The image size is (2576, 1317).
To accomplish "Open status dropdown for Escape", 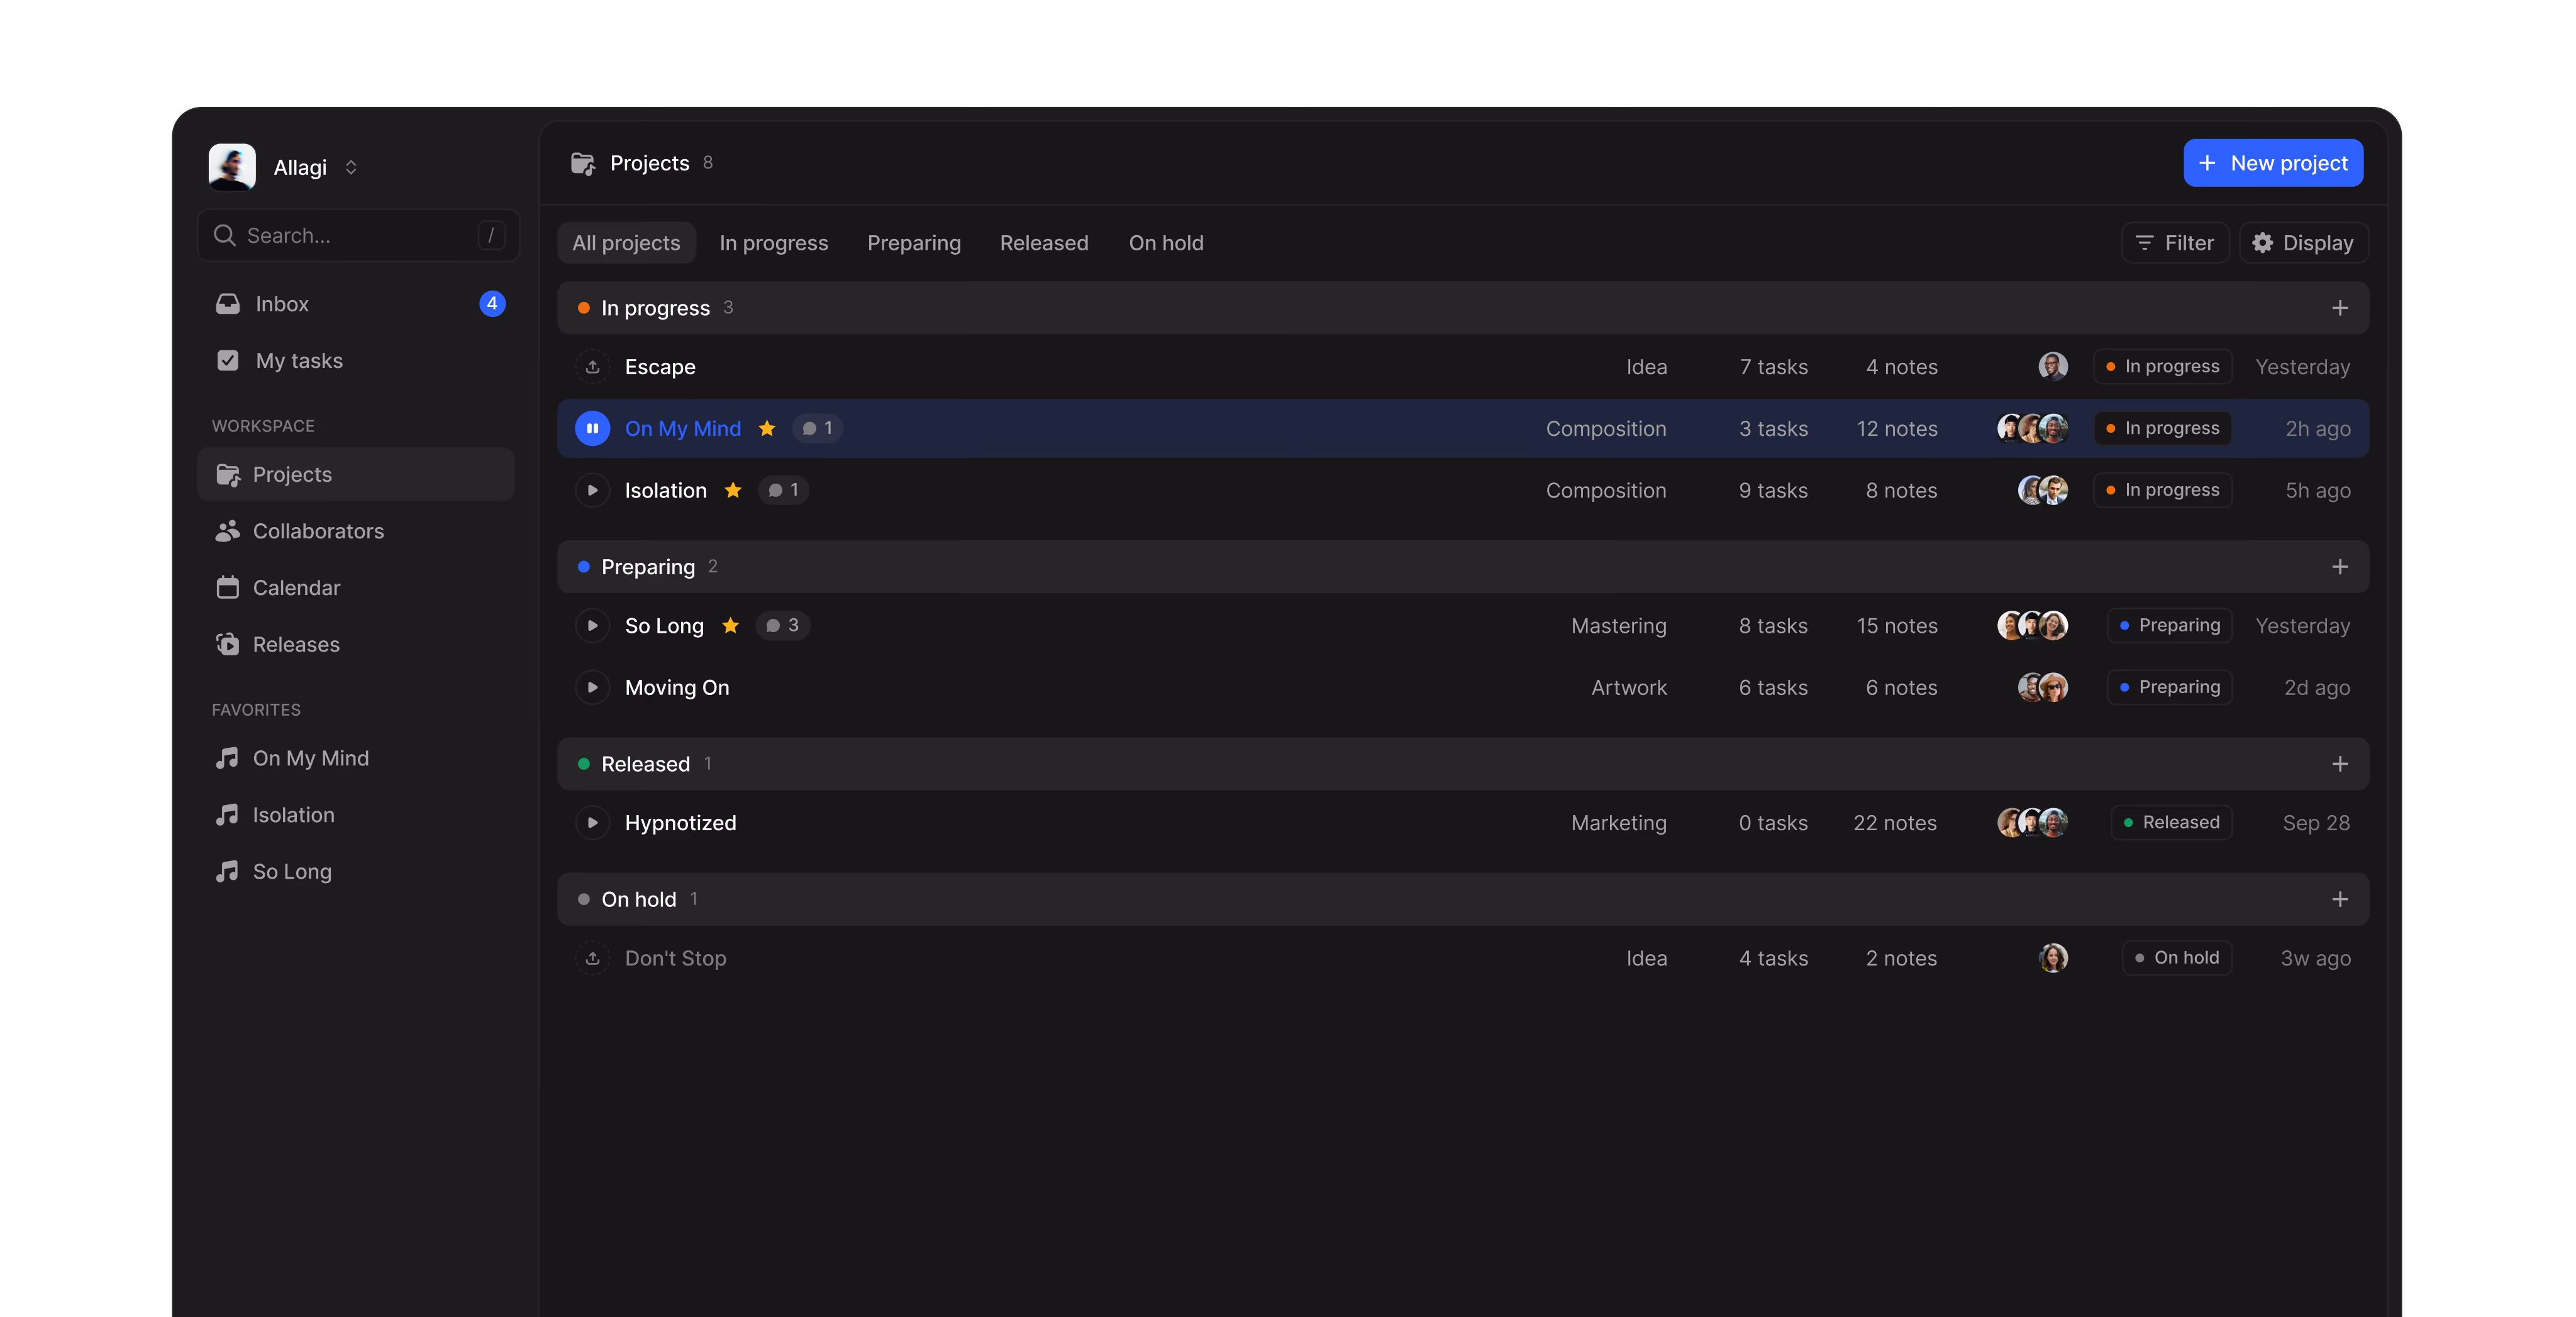I will (2162, 367).
